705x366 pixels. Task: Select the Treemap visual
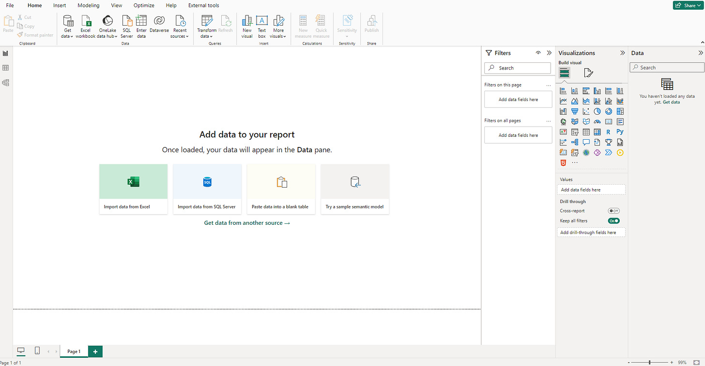(620, 111)
